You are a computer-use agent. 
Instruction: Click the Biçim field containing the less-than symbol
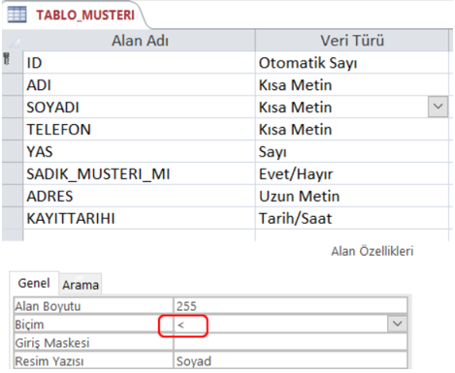[280, 324]
